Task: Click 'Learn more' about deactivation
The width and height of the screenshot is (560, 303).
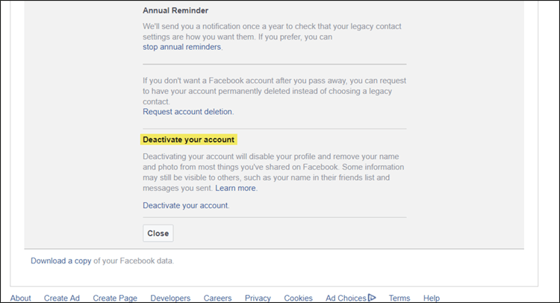Action: coord(236,189)
